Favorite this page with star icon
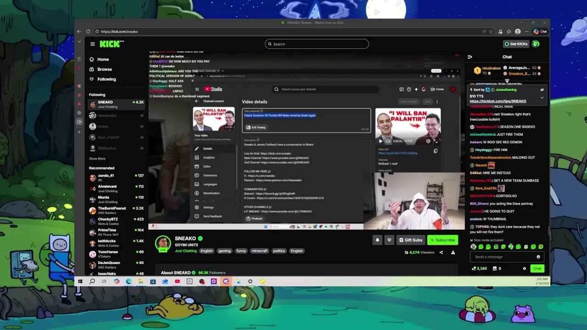The height and width of the screenshot is (330, 587). pyautogui.click(x=491, y=32)
